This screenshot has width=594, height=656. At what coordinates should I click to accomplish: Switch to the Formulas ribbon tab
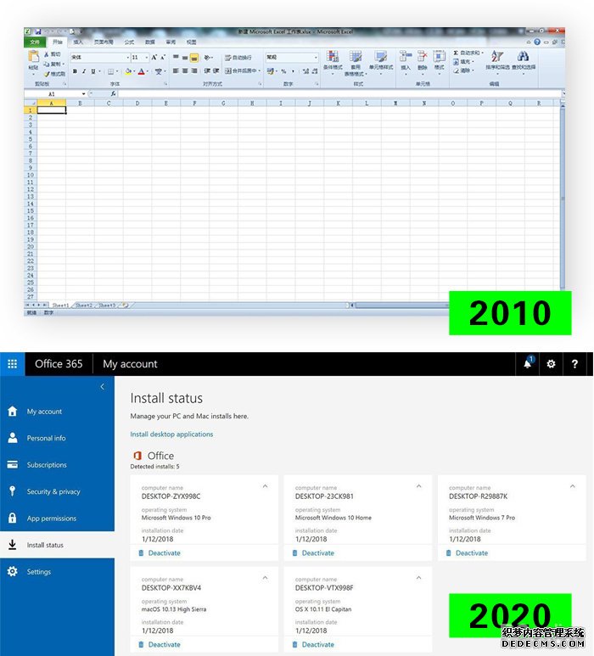tap(129, 42)
